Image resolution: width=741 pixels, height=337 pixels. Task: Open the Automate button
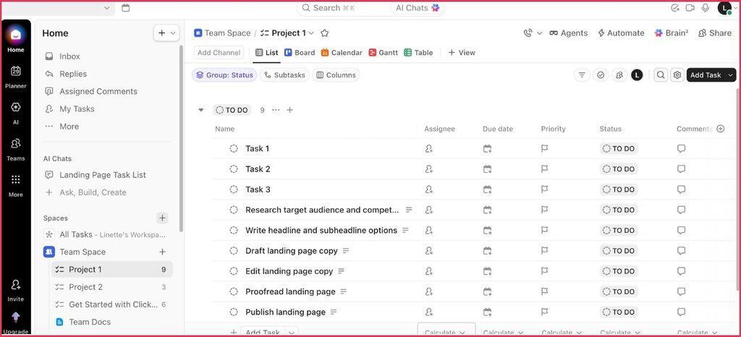[x=621, y=33]
